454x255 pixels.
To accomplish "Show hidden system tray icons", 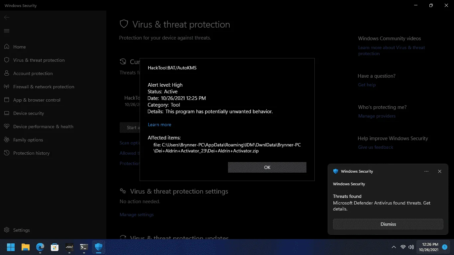I will tap(394, 247).
